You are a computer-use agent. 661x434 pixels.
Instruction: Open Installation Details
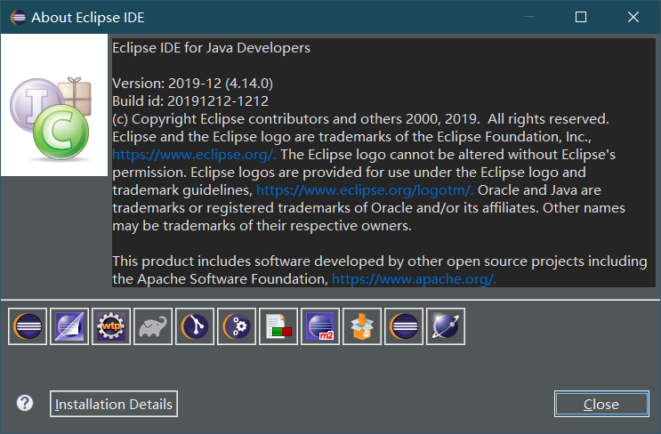click(x=114, y=404)
